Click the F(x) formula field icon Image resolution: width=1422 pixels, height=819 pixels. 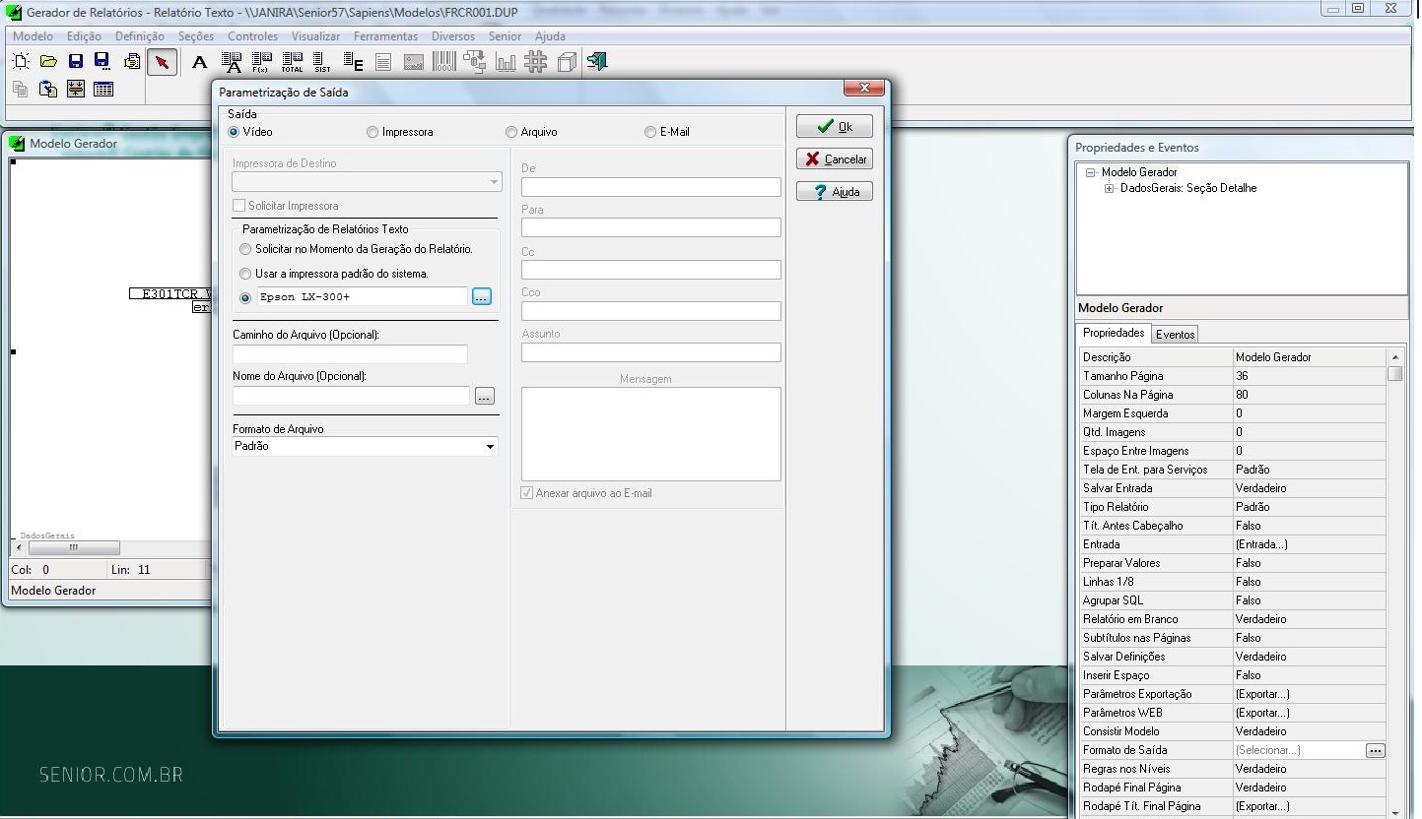coord(262,63)
